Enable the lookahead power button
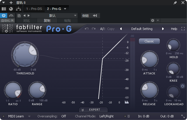Image resolution: width=187 pixels, height=120 pixels. (182, 86)
